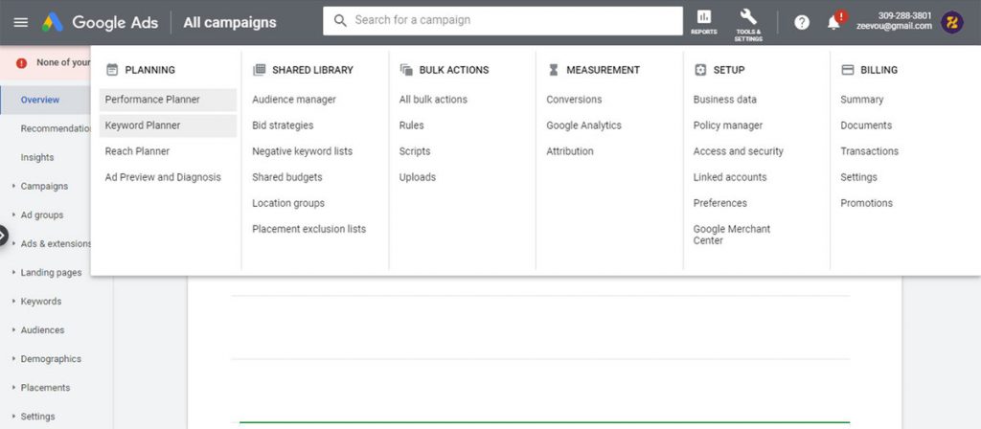Open Billing Summary
Viewport: 981px width, 429px height.
pyautogui.click(x=861, y=100)
